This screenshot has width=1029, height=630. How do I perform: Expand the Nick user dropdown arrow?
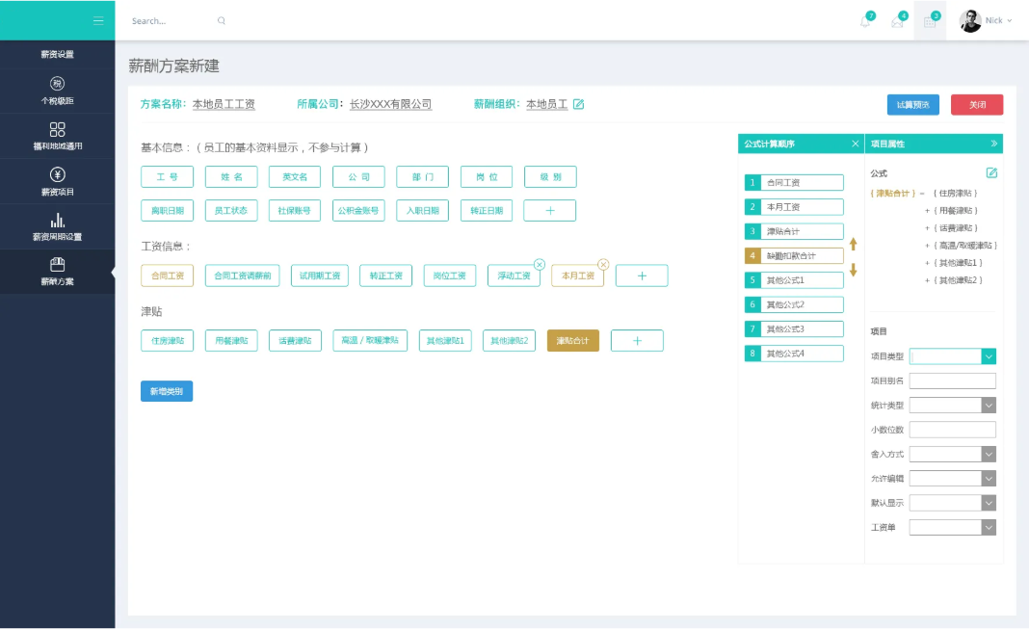1010,21
